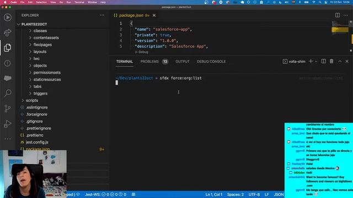
Task: Click the list icon in status bar
Action: (133, 194)
